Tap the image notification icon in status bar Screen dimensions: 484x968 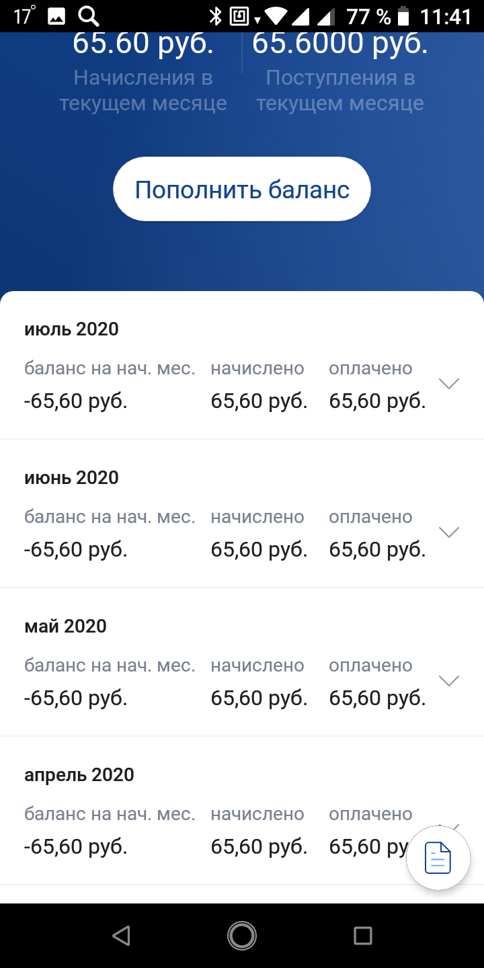pos(56,15)
